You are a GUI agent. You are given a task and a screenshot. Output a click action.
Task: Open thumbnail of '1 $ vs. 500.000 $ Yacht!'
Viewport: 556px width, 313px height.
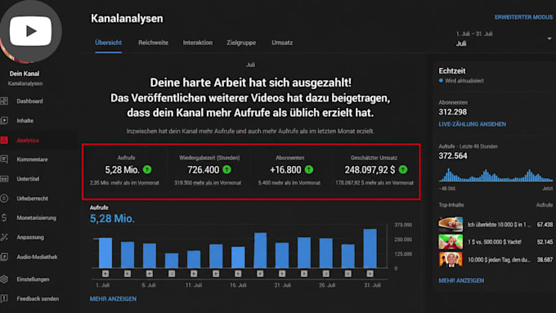[451, 242]
